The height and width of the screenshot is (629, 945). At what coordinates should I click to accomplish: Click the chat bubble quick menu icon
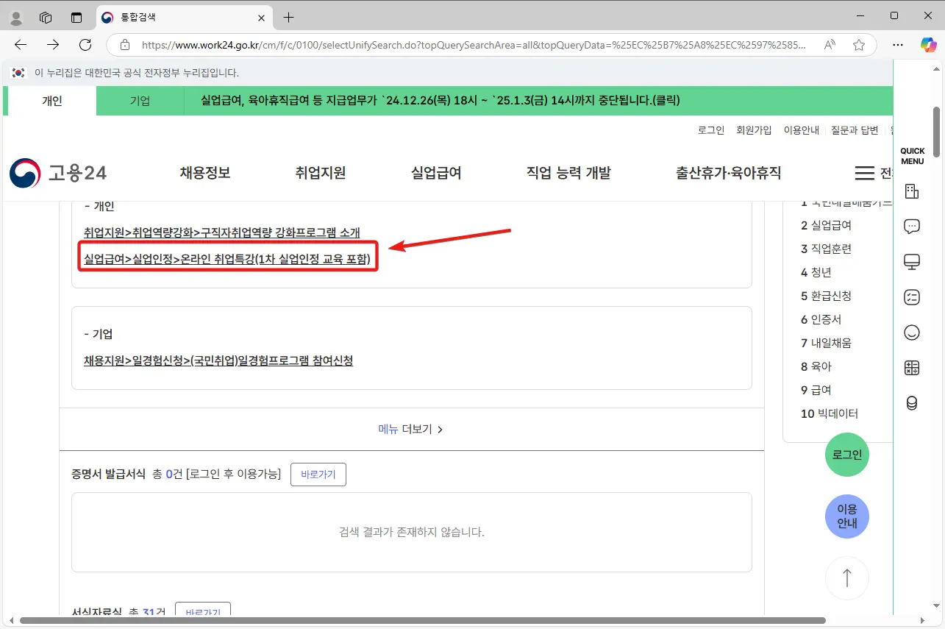click(x=912, y=227)
